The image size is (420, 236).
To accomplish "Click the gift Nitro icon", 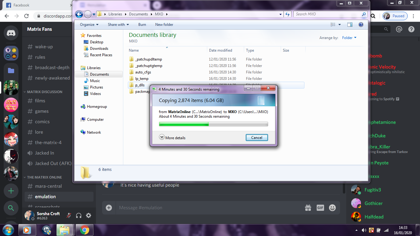I will [x=308, y=208].
